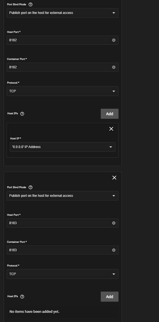Add a Host IP for port 8183
159x322 pixels.
click(110, 297)
